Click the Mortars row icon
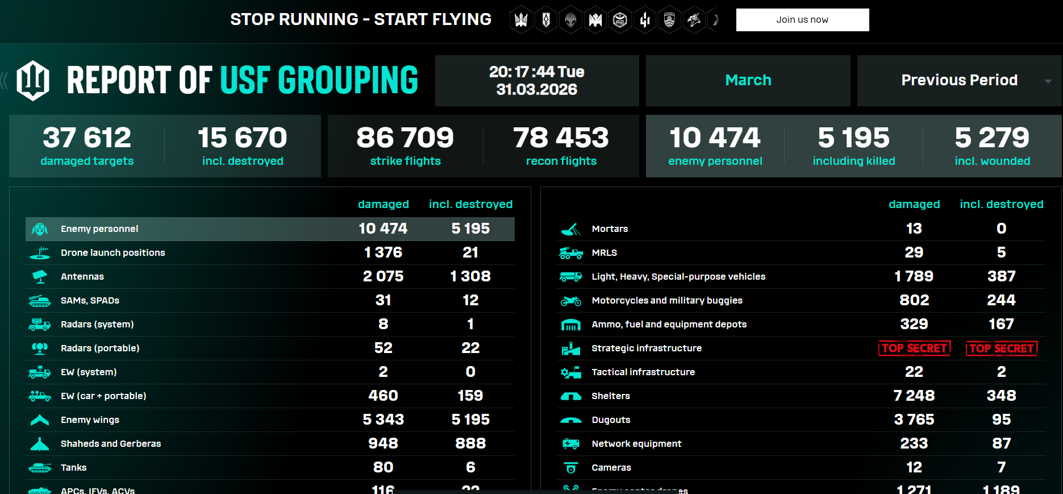The height and width of the screenshot is (494, 1063). [x=571, y=229]
